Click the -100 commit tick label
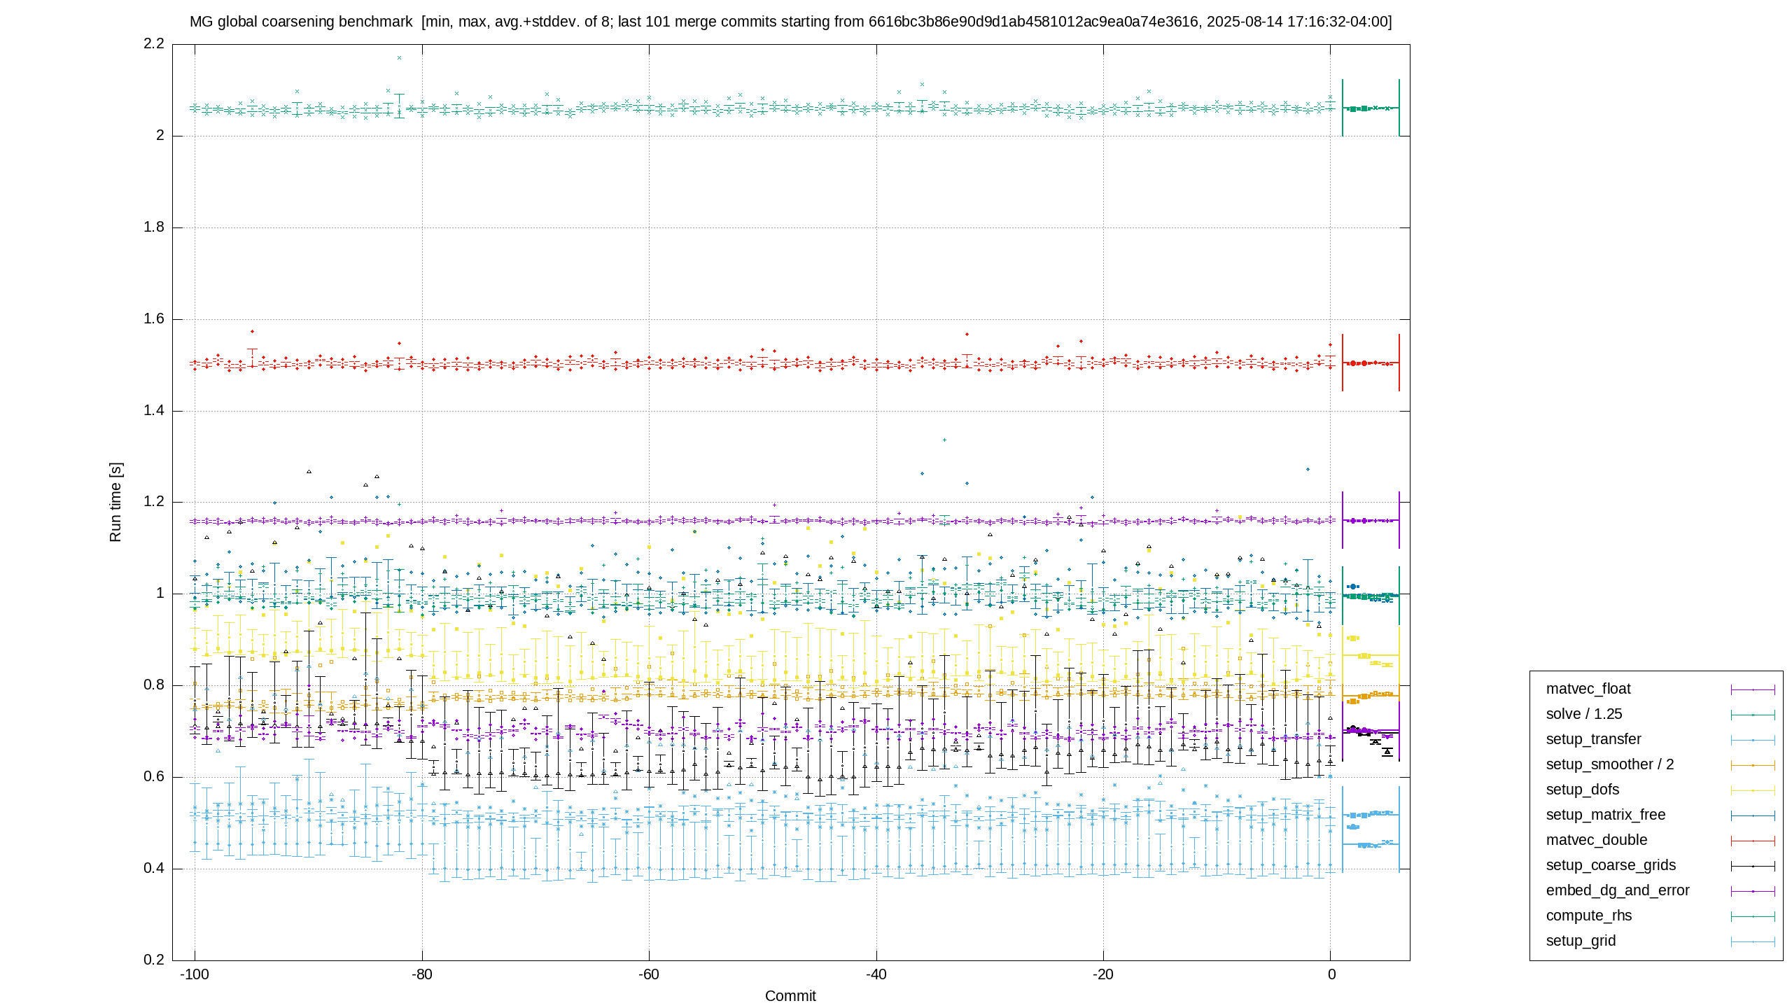 195,974
